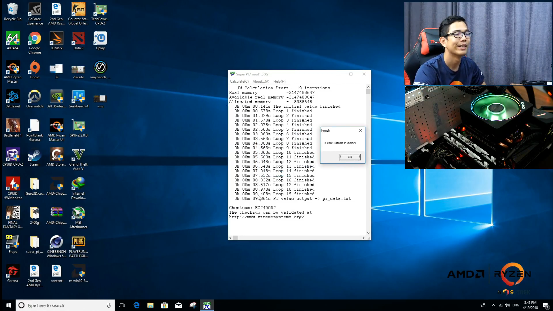Select the Fraps desktop icon
The width and height of the screenshot is (553, 311).
(13, 244)
